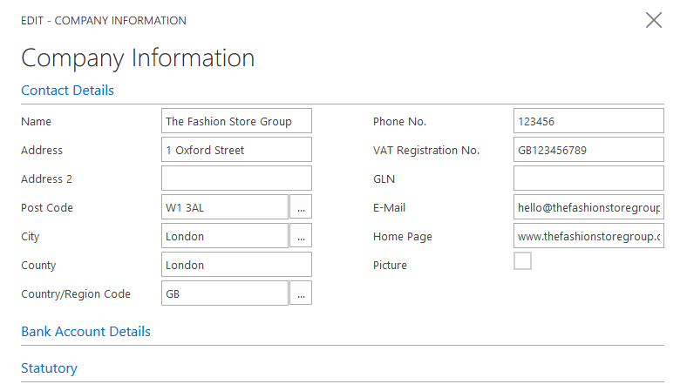680x391 pixels.
Task: Open the Country/Region Code lookup button
Action: (x=301, y=293)
